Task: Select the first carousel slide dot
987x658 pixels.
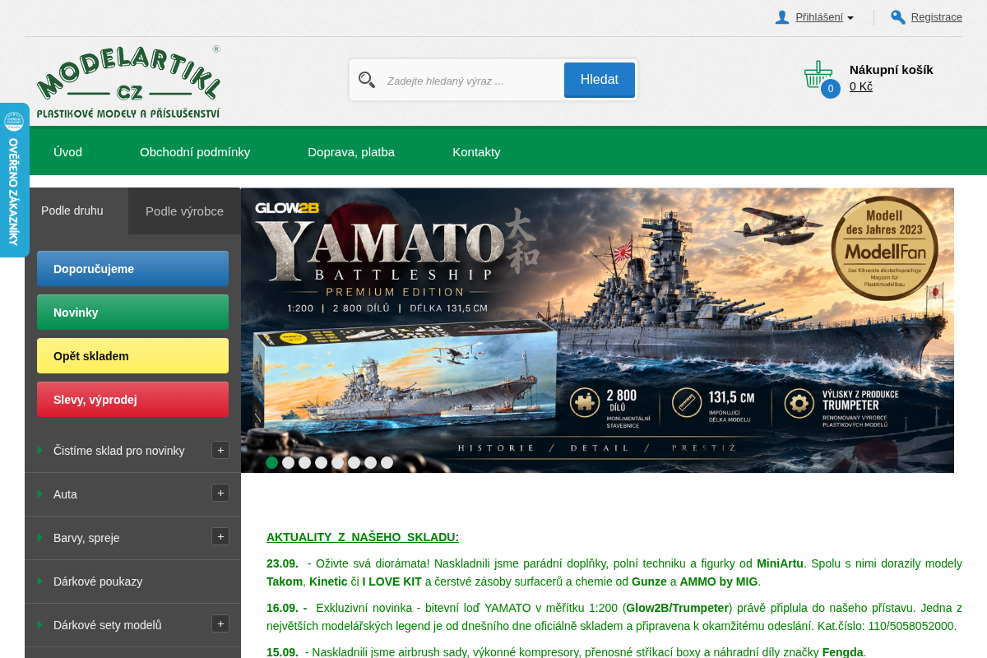Action: coord(272,462)
